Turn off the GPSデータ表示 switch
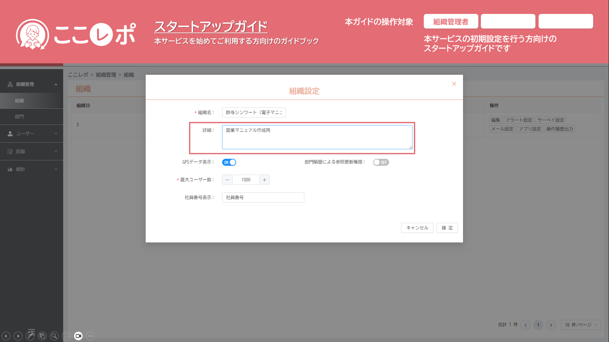609x342 pixels. pos(229,162)
